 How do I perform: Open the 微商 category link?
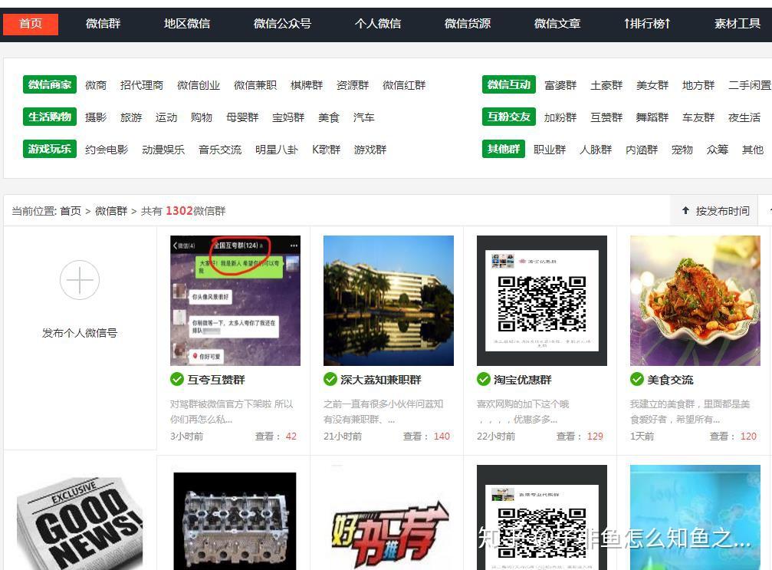[96, 85]
